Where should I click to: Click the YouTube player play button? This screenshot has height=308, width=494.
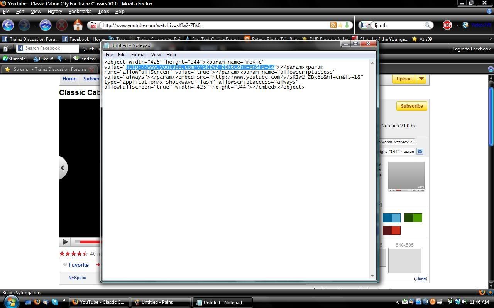(65, 242)
